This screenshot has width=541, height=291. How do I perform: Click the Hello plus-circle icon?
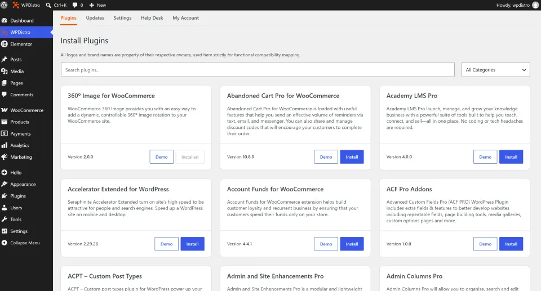point(5,172)
